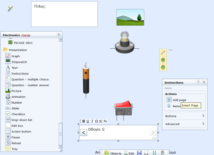Expand the Buttons section
Screen dimensions: 214x155
[185, 116]
